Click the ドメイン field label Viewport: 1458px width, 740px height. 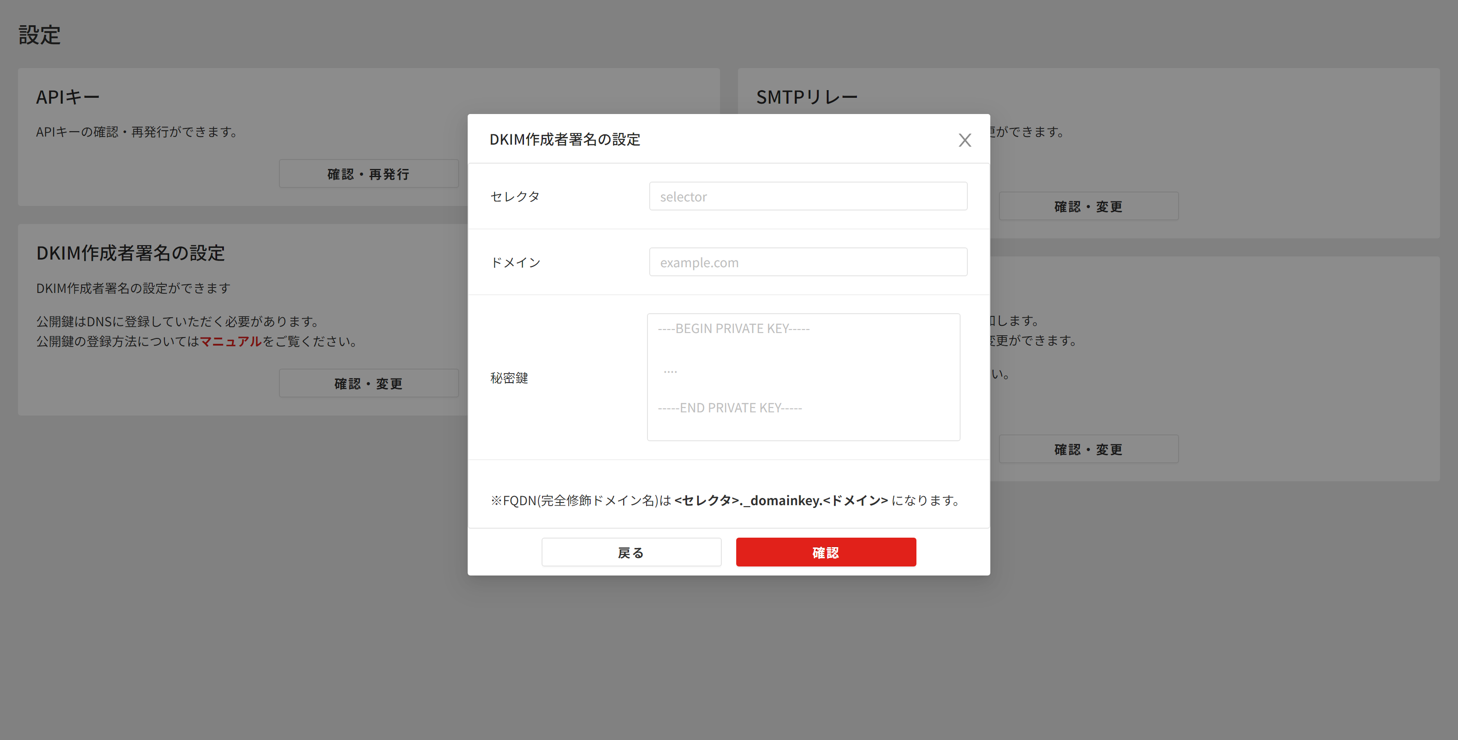point(515,262)
